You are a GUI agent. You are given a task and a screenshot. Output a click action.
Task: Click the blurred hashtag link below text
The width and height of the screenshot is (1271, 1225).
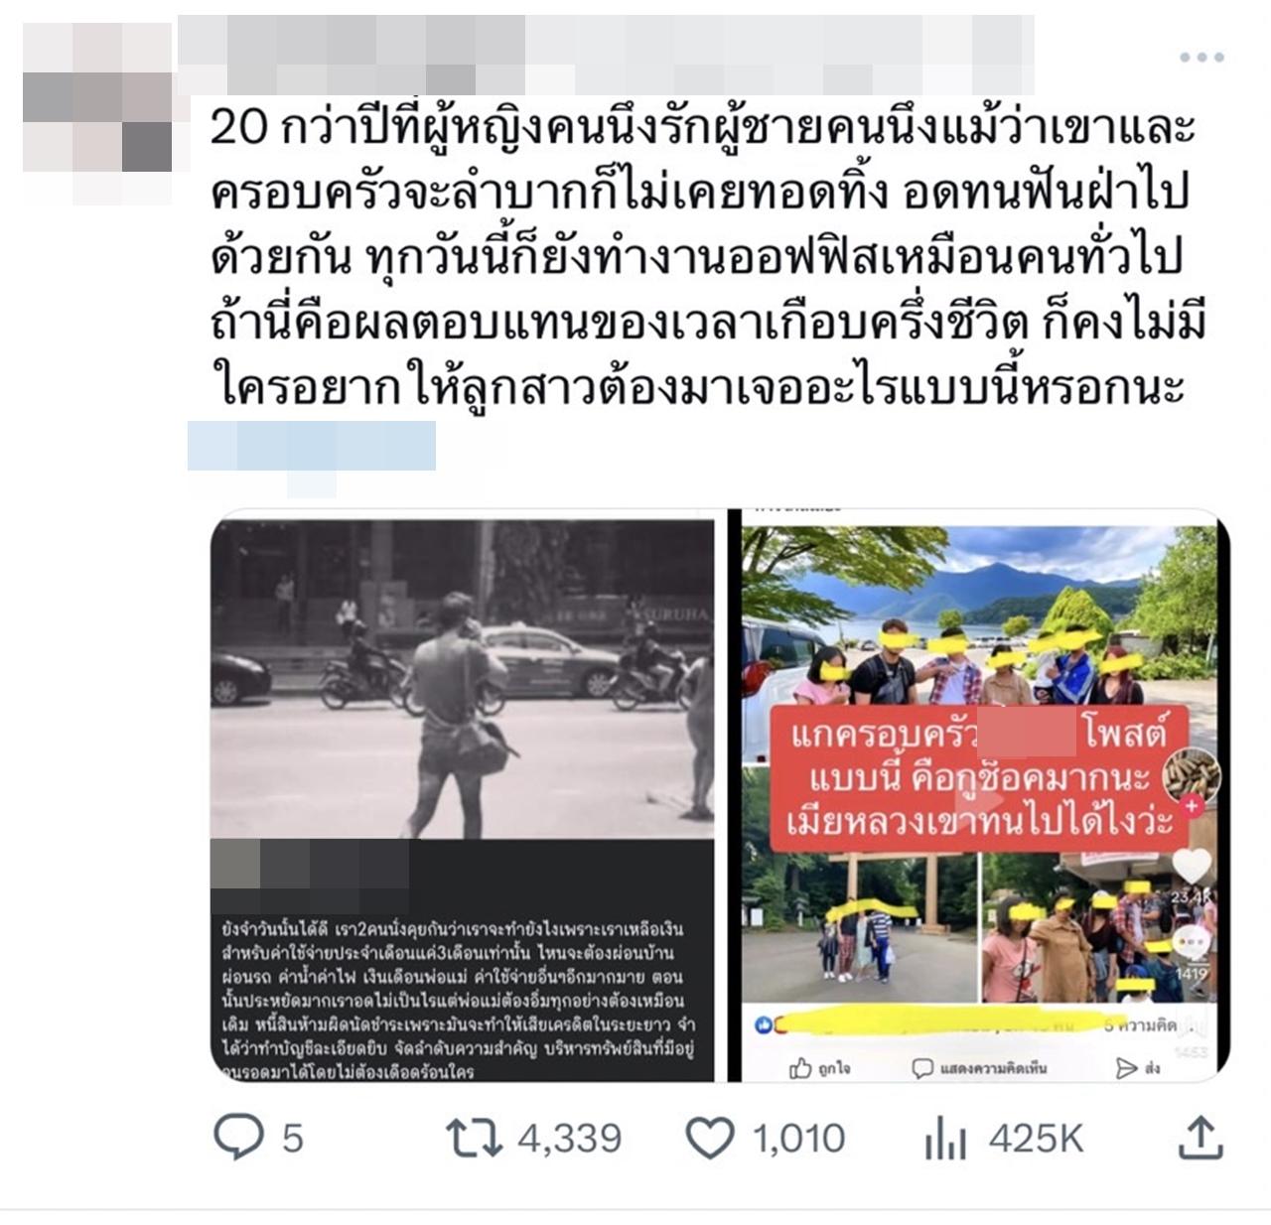[x=311, y=452]
